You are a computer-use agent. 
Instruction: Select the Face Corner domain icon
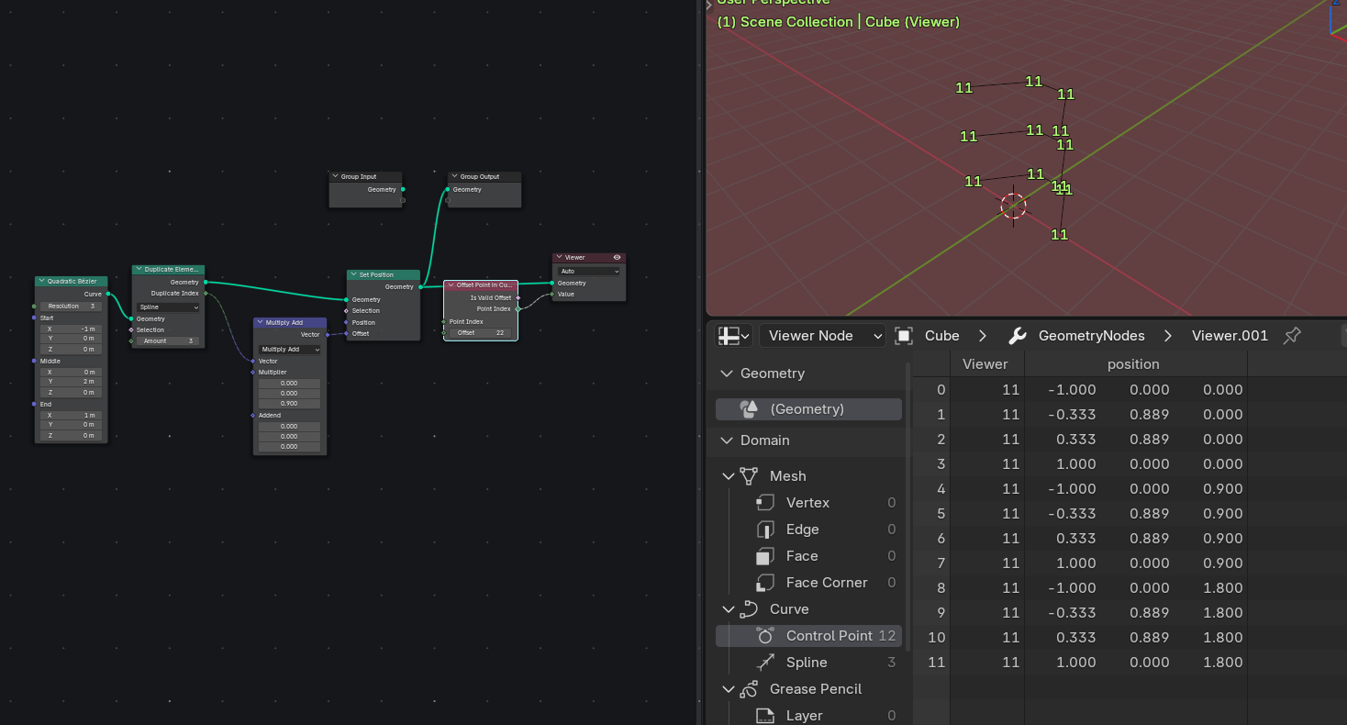coord(765,583)
